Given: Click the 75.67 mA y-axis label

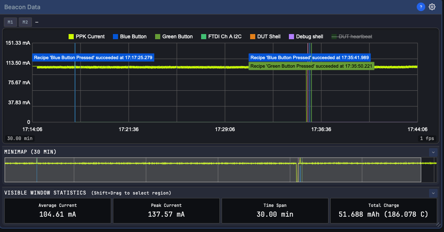Looking at the screenshot, I should coord(19,83).
